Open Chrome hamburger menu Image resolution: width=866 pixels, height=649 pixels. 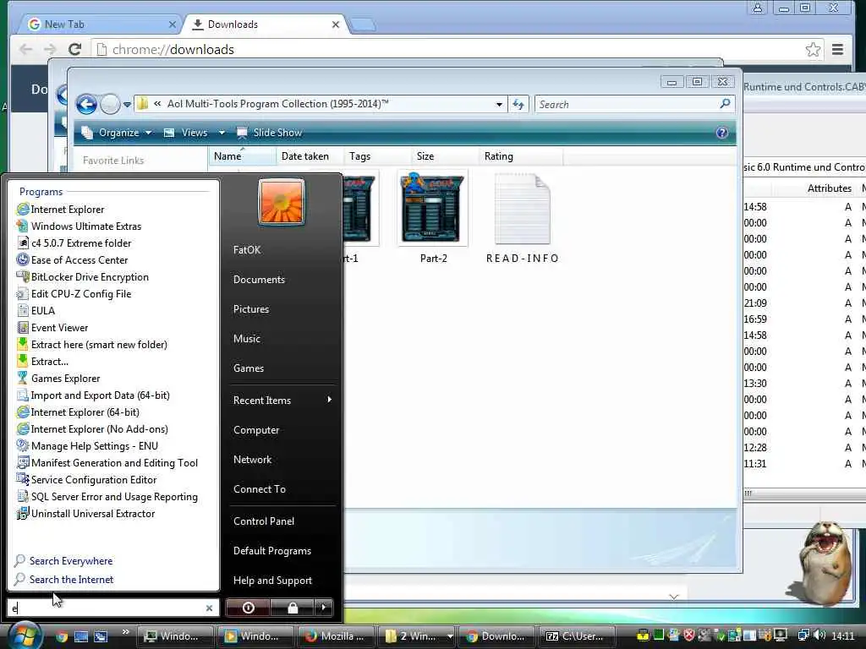click(837, 50)
